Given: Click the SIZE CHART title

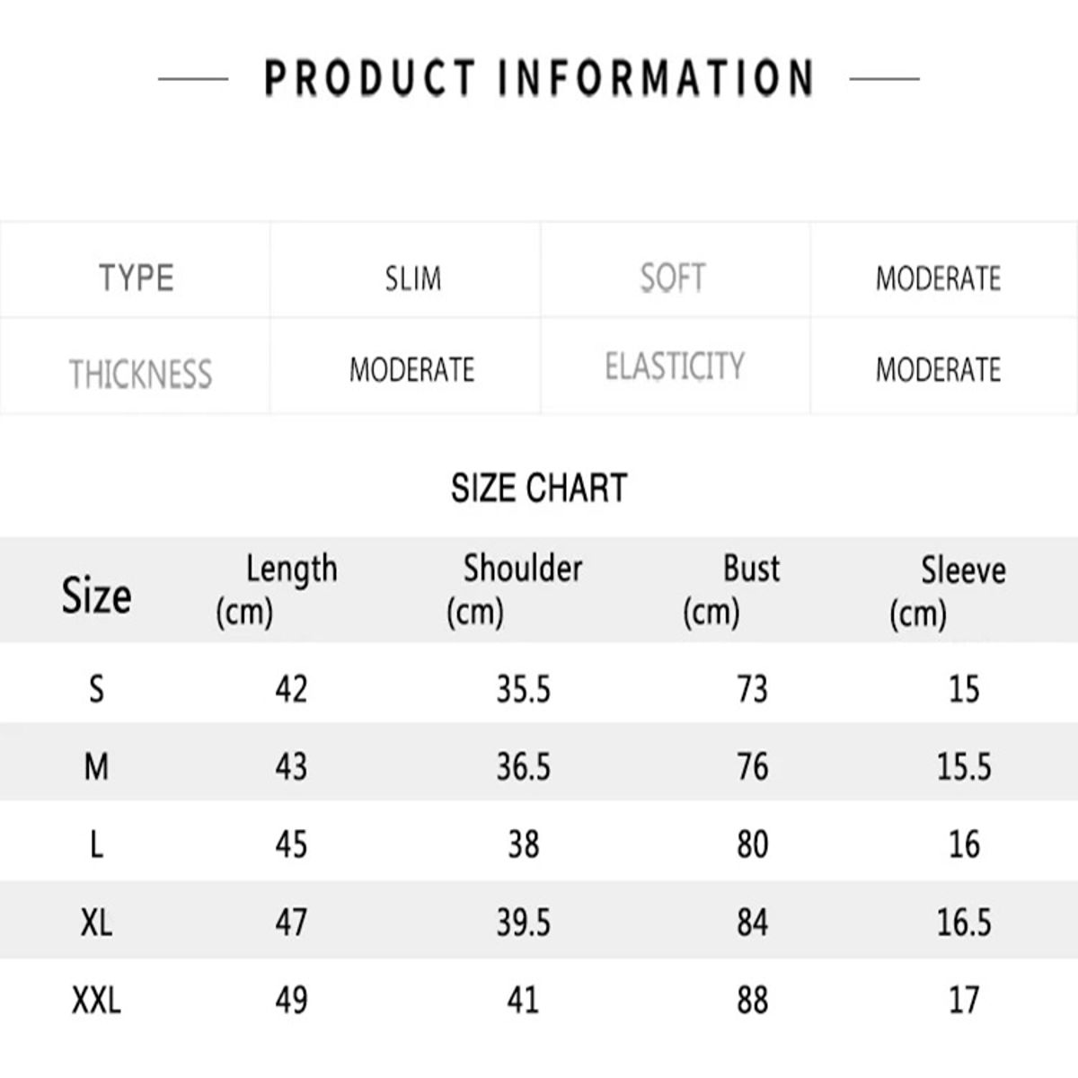Looking at the screenshot, I should click(x=539, y=488).
